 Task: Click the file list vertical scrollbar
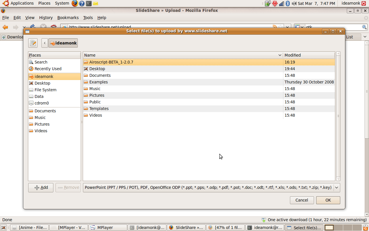338,116
